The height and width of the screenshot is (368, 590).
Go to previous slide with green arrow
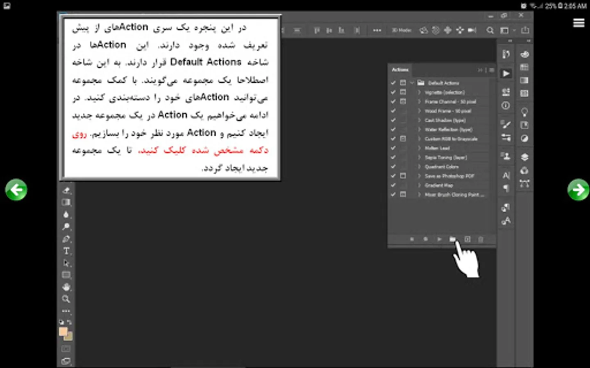point(16,189)
